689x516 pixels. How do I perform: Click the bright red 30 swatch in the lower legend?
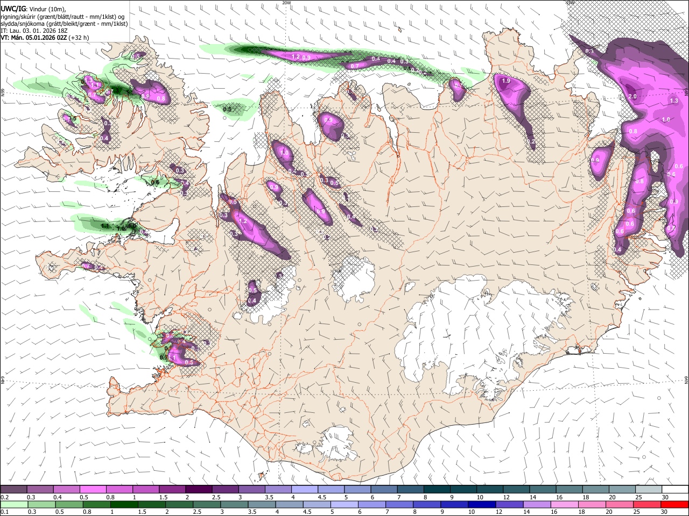pos(675,504)
